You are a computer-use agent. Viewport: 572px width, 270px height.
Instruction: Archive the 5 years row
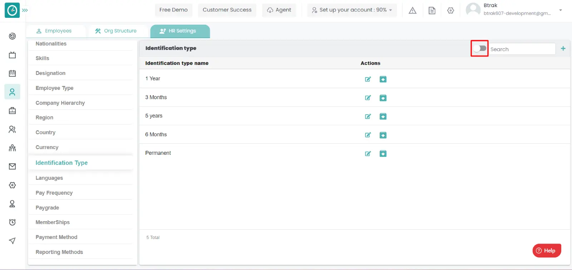[x=383, y=116]
